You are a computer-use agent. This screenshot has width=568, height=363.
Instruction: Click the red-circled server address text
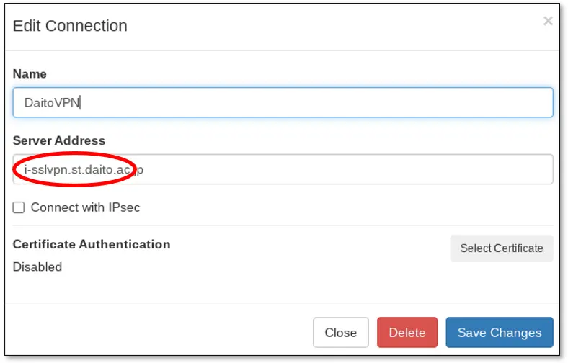tap(76, 170)
